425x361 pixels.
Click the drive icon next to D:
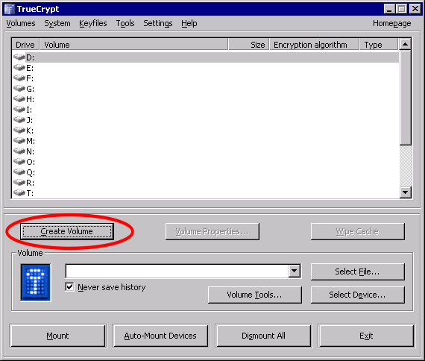click(19, 57)
